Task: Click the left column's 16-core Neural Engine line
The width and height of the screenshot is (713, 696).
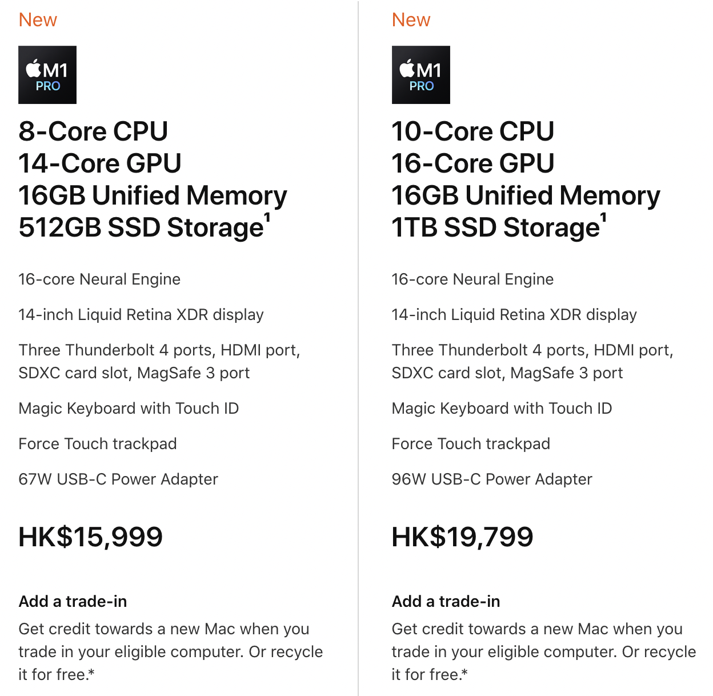Action: coord(99,279)
